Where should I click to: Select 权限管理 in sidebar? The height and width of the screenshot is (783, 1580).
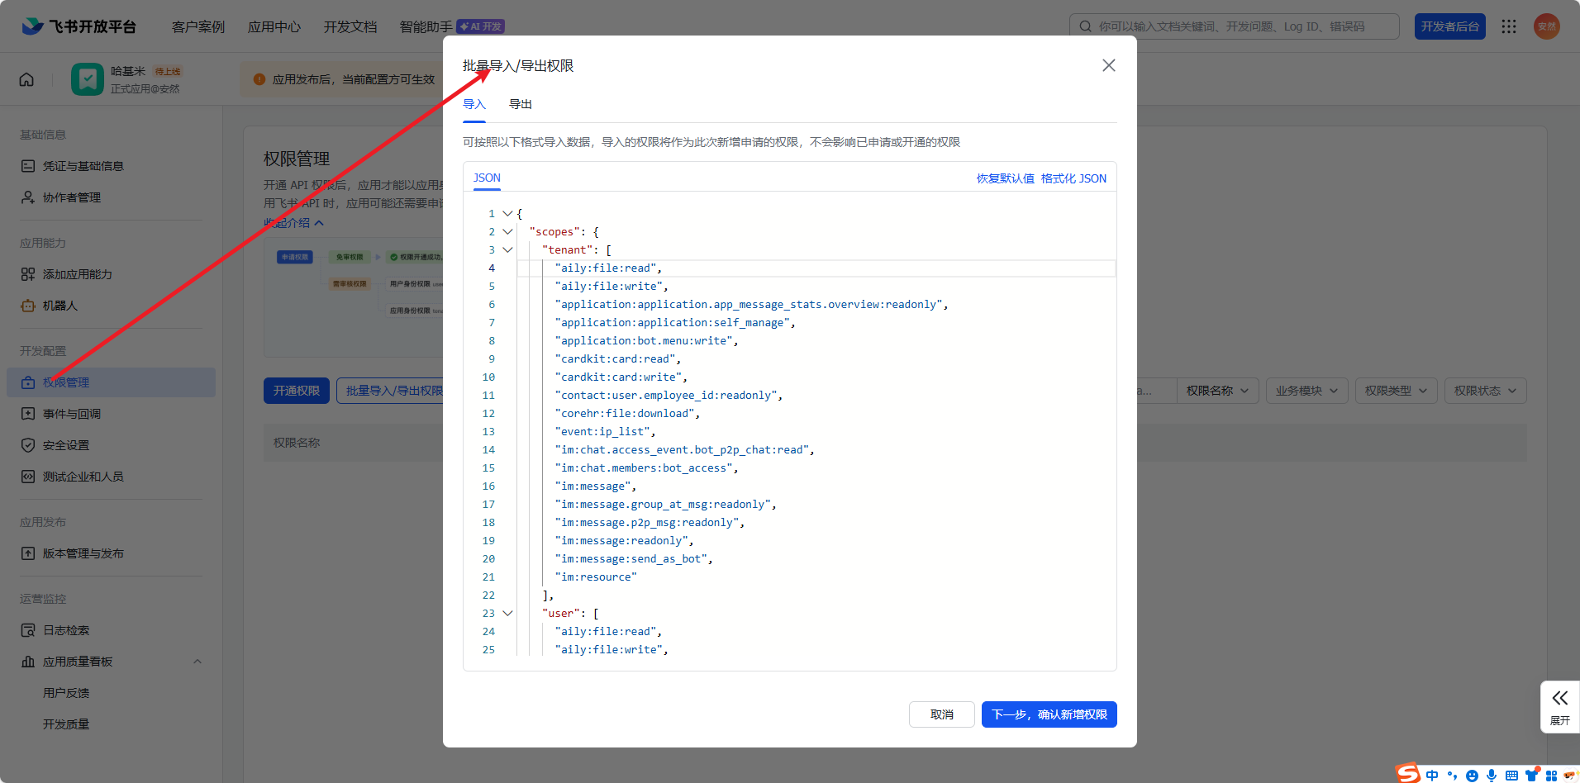(111, 382)
